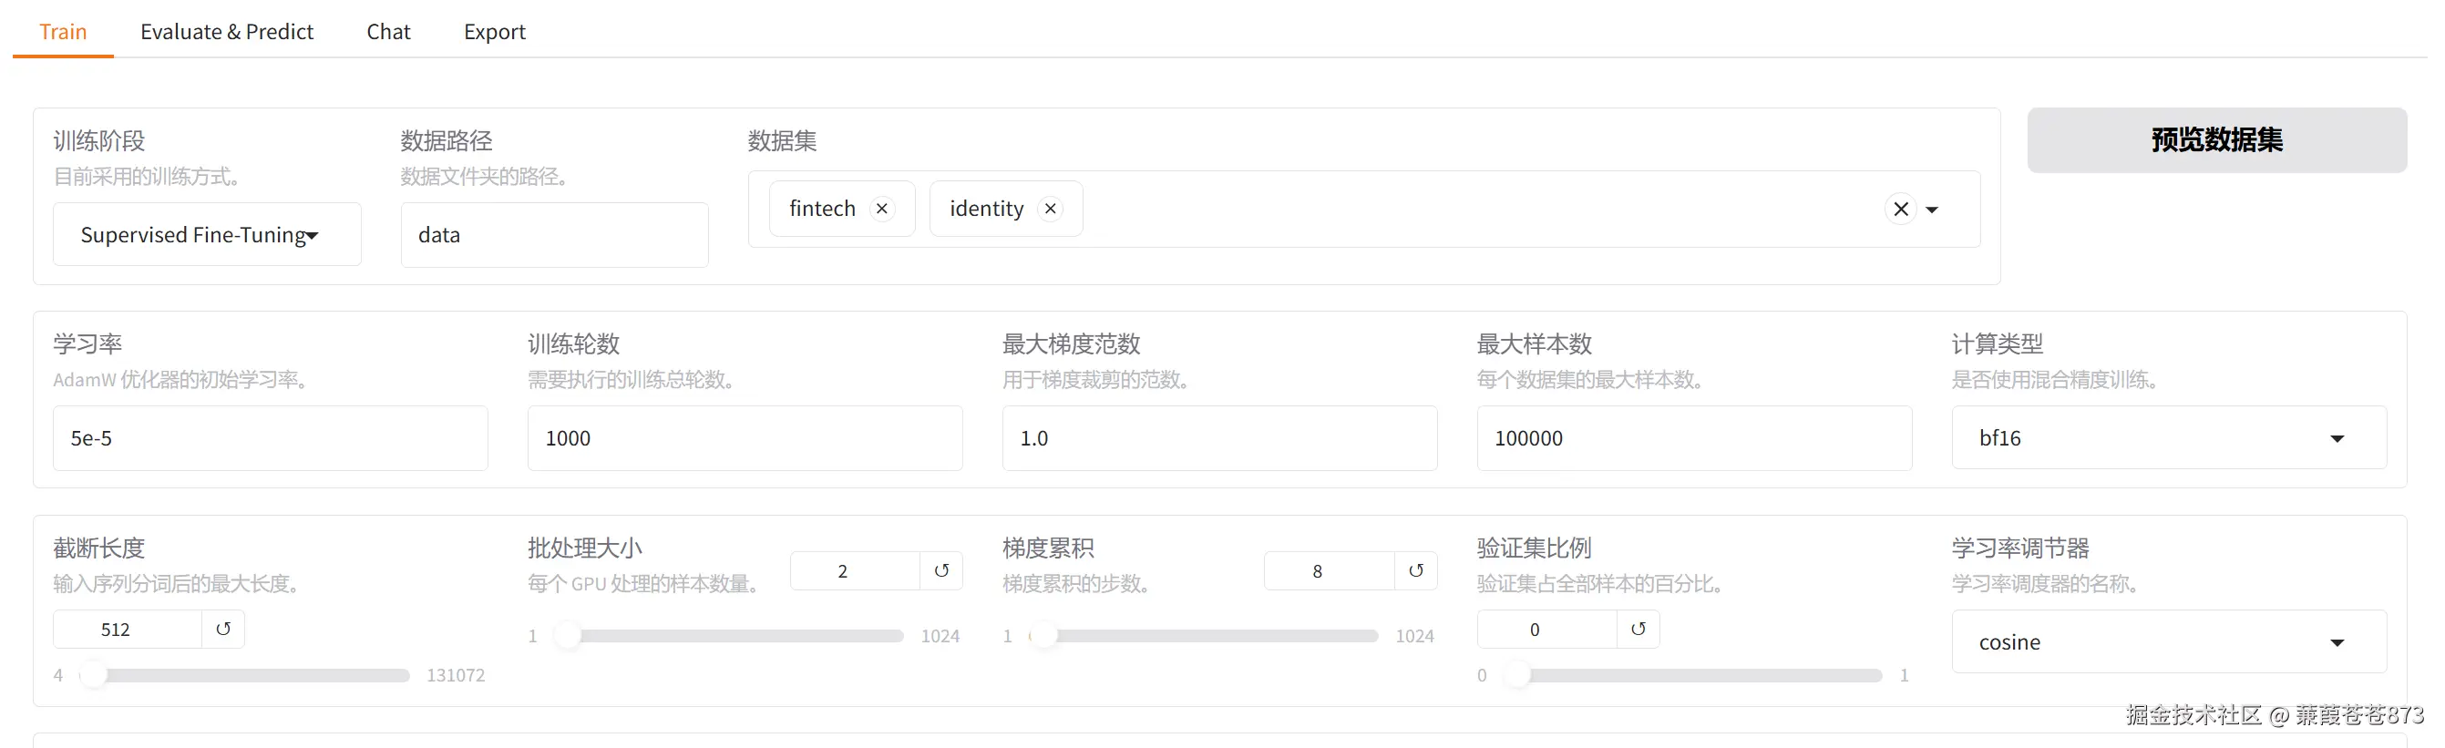This screenshot has width=2445, height=748.
Task: Click the 验证集比例 number box showing 0
Action: tap(1547, 630)
